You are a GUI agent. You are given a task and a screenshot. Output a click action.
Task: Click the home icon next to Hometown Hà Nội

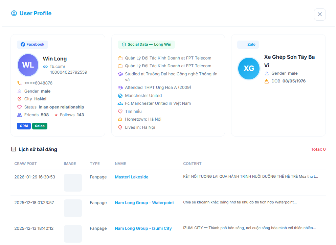(120, 119)
